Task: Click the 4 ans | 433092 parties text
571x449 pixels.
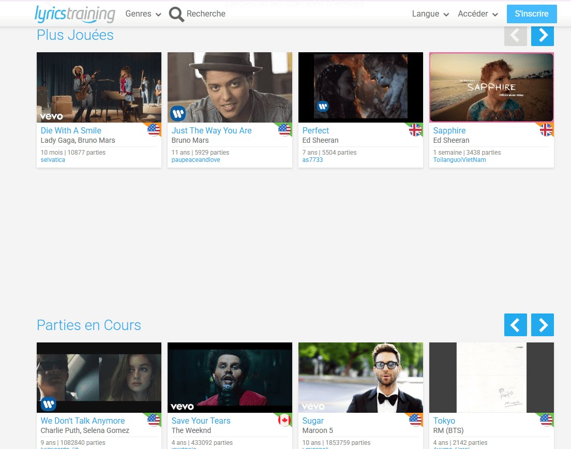Action: click(x=202, y=443)
